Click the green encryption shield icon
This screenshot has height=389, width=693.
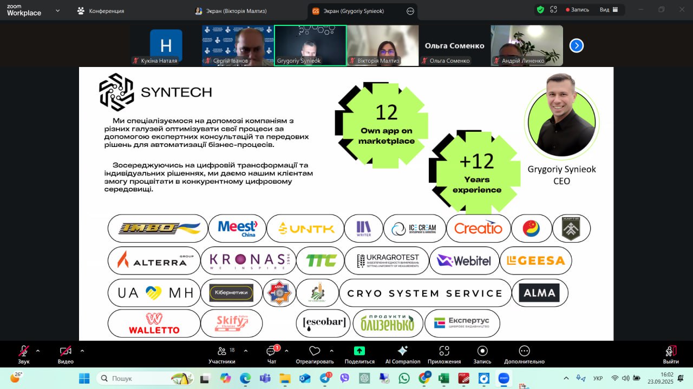tap(540, 10)
